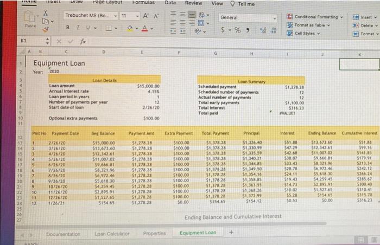380x245 pixels.
Task: Add a new sheet with plus
Action: (231, 233)
